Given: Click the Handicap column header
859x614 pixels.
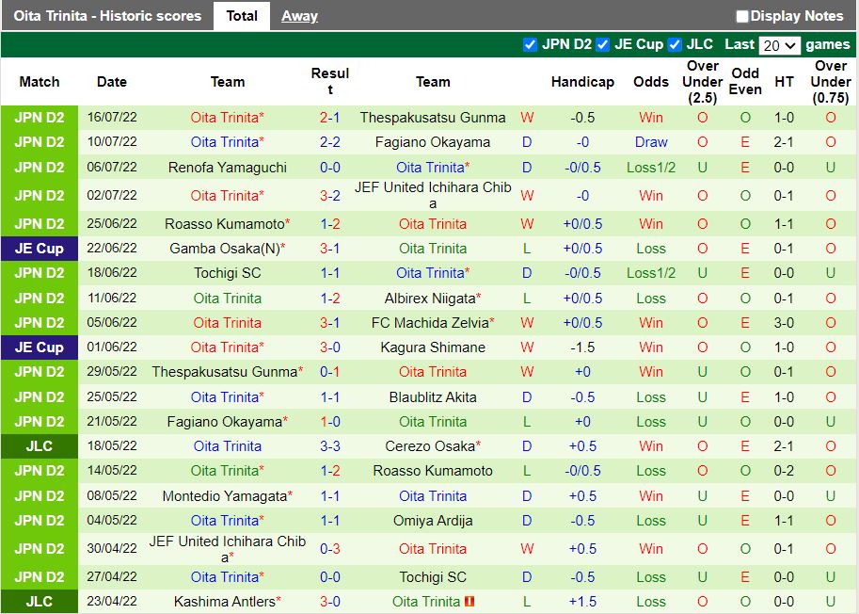Looking at the screenshot, I should (x=582, y=82).
